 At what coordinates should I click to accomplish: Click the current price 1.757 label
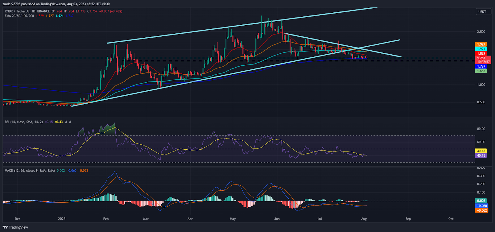pyautogui.click(x=481, y=58)
